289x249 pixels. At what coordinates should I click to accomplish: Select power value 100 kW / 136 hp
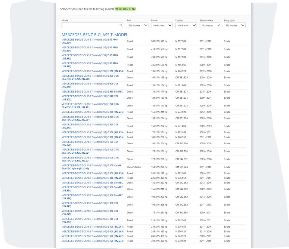tap(159, 78)
